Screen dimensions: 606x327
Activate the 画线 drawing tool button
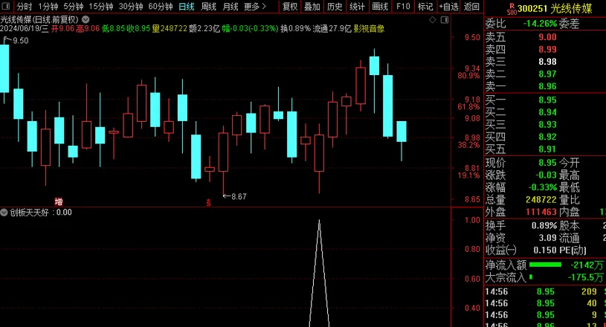(380, 7)
